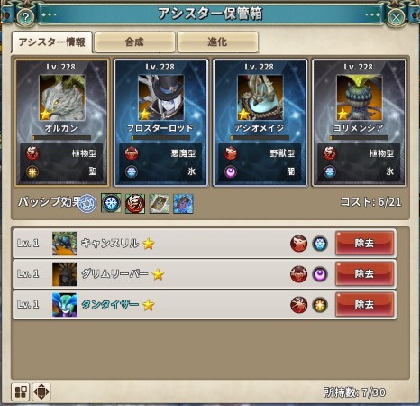Select the フロスターロッド assister card
This screenshot has height=406, width=420.
coord(160,123)
